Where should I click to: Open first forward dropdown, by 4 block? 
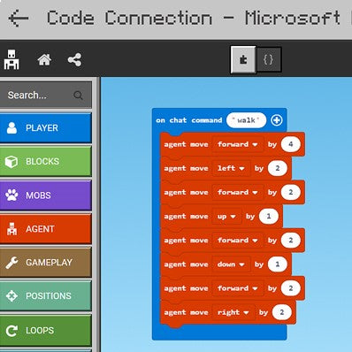pyautogui.click(x=238, y=144)
